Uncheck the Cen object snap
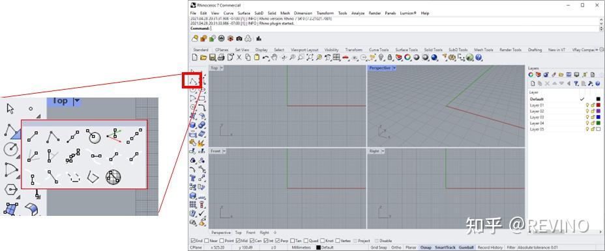The width and height of the screenshot is (605, 251). pos(252,241)
